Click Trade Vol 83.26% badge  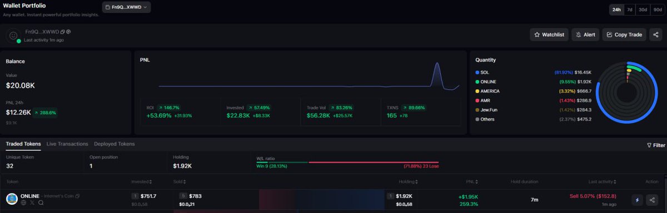341,108
